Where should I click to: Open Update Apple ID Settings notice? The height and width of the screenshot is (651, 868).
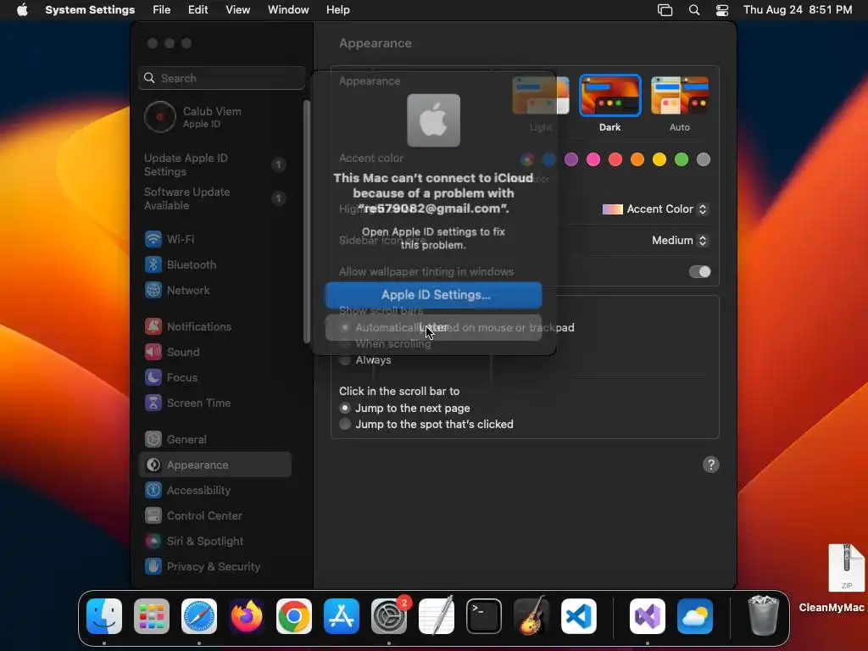[216, 165]
